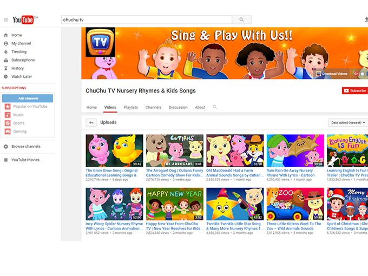Open Spirit of Christmas video thumbnail
Viewport: 368px width, 276px height.
pos(347,204)
